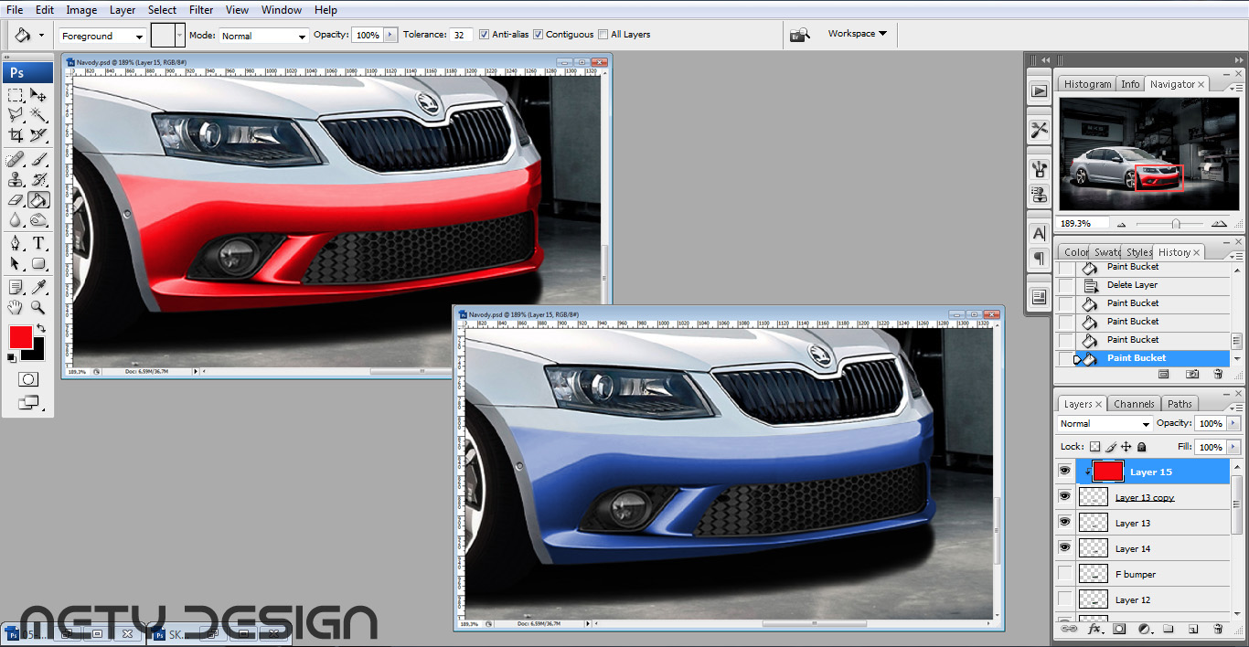Swap foreground and background colors

coord(40,329)
